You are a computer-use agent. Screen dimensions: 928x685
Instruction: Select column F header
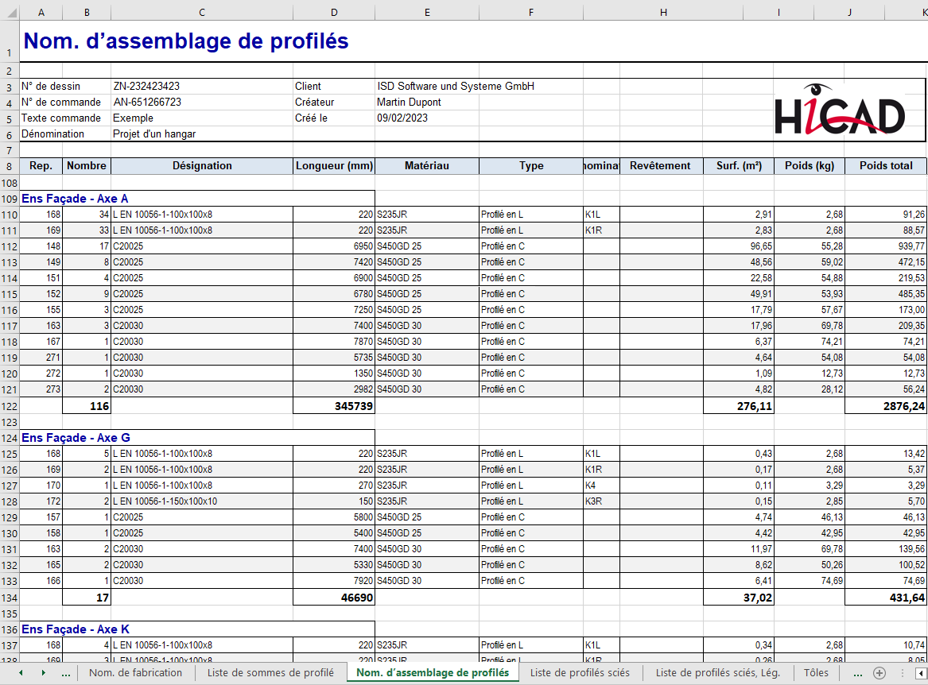(531, 12)
